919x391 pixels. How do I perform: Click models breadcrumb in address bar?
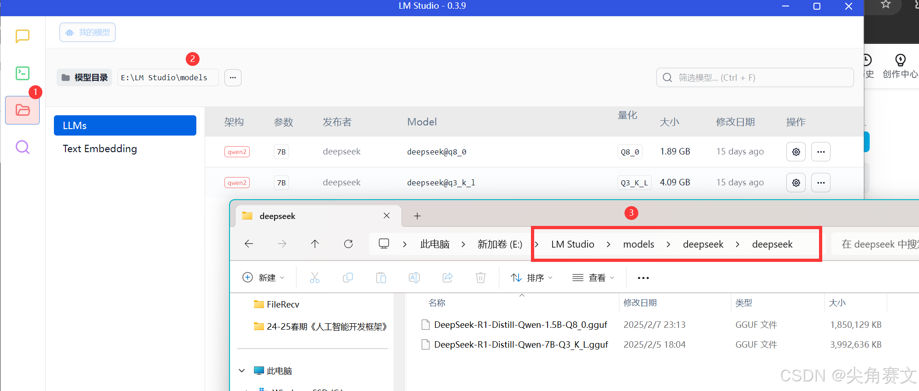[x=638, y=244]
